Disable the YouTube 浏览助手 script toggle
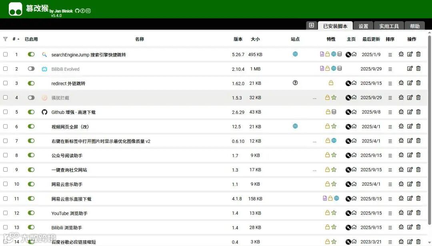Viewport: 432px width, 246px height. click(x=31, y=213)
